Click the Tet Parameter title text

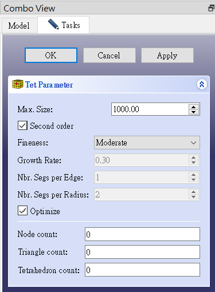coord(49,85)
